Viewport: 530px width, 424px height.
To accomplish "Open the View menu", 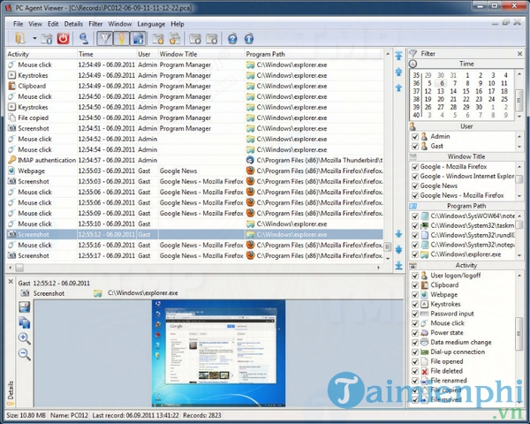I will 35,24.
